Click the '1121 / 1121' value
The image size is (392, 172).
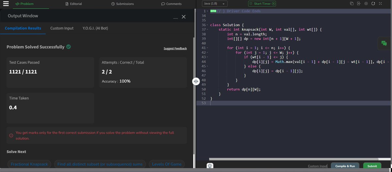(23, 72)
